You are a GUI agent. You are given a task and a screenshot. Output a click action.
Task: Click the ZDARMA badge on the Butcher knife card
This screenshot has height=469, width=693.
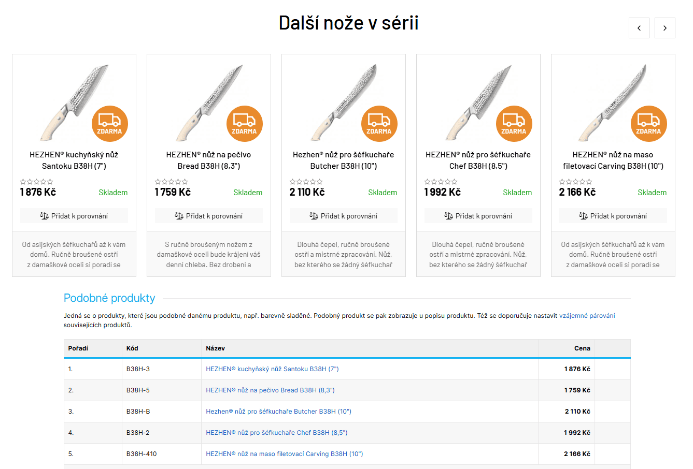click(379, 123)
